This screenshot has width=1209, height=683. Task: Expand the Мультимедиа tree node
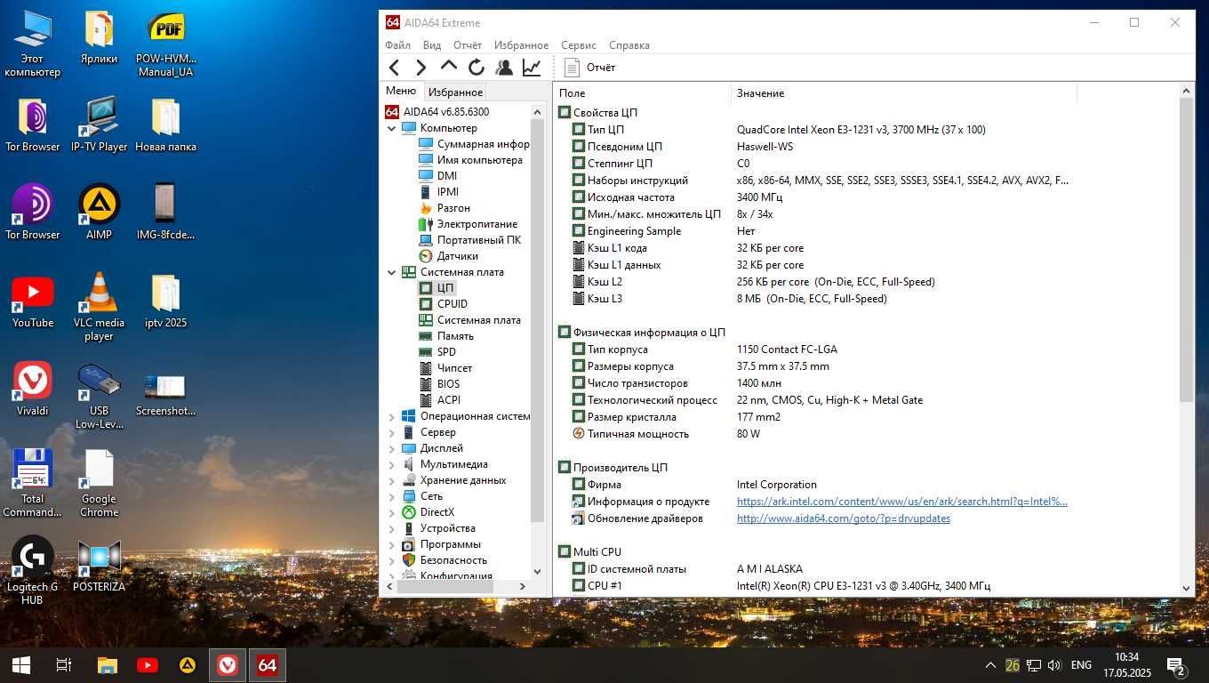click(392, 464)
